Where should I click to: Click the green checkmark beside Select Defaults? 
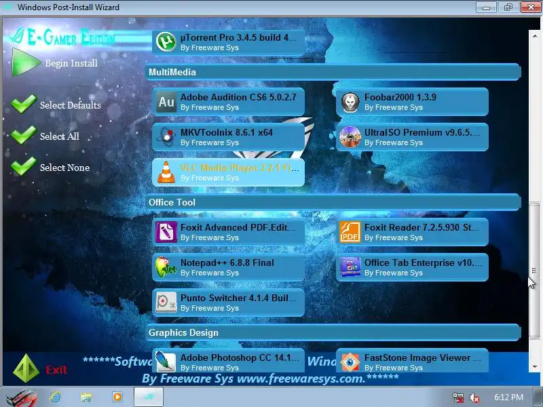(24, 104)
